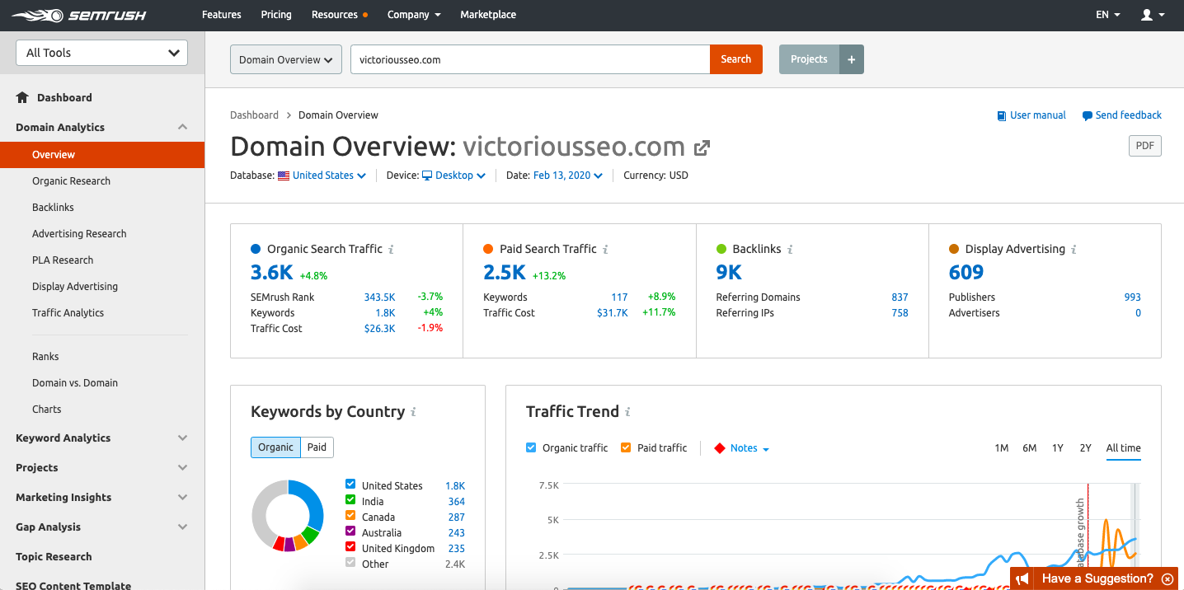Image resolution: width=1184 pixels, height=590 pixels.
Task: Switch to the Paid keywords tab
Action: [x=317, y=447]
